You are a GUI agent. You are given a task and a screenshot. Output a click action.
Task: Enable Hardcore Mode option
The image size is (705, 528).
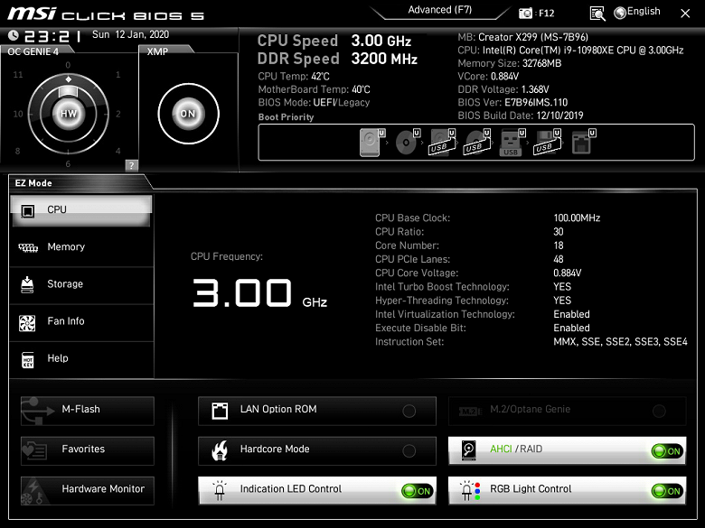click(x=409, y=450)
